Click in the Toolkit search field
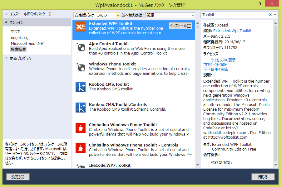Image resolution: width=281 pixels, height=187 pixels. (235, 15)
